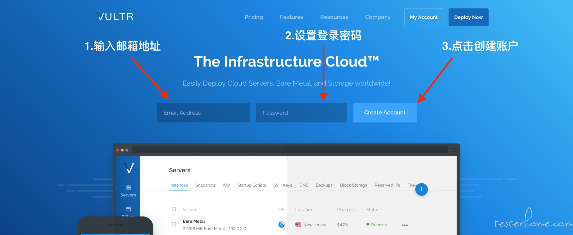Open the DNS tab
Viewport: 573px width, 235px height.
point(304,185)
